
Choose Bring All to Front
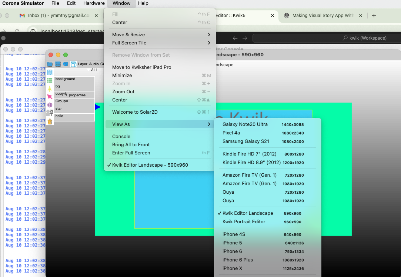(x=160, y=145)
